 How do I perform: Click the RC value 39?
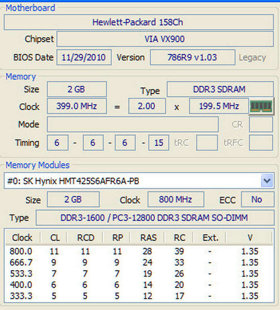[179, 251]
